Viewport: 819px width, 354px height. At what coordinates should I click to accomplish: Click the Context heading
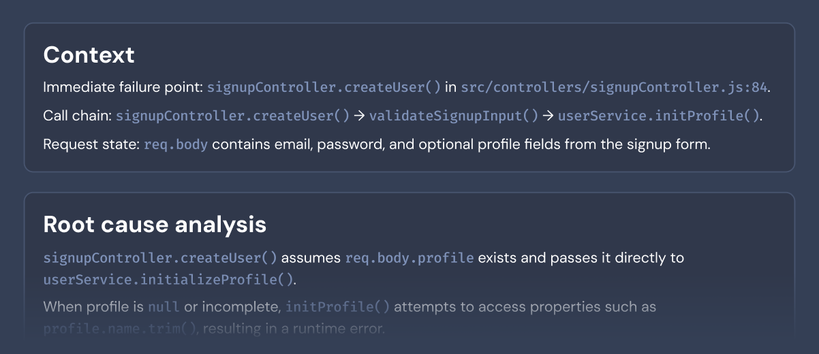coord(89,55)
